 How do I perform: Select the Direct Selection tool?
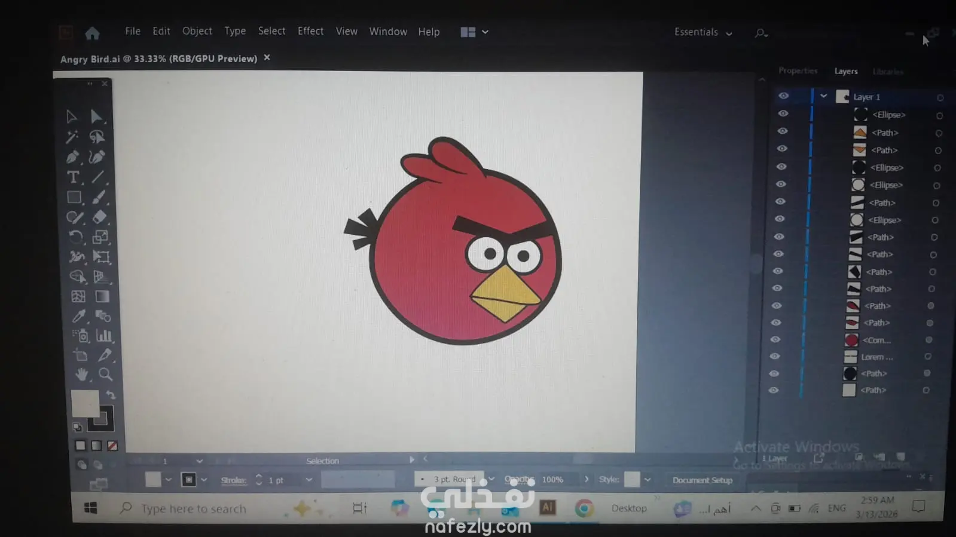[96, 116]
